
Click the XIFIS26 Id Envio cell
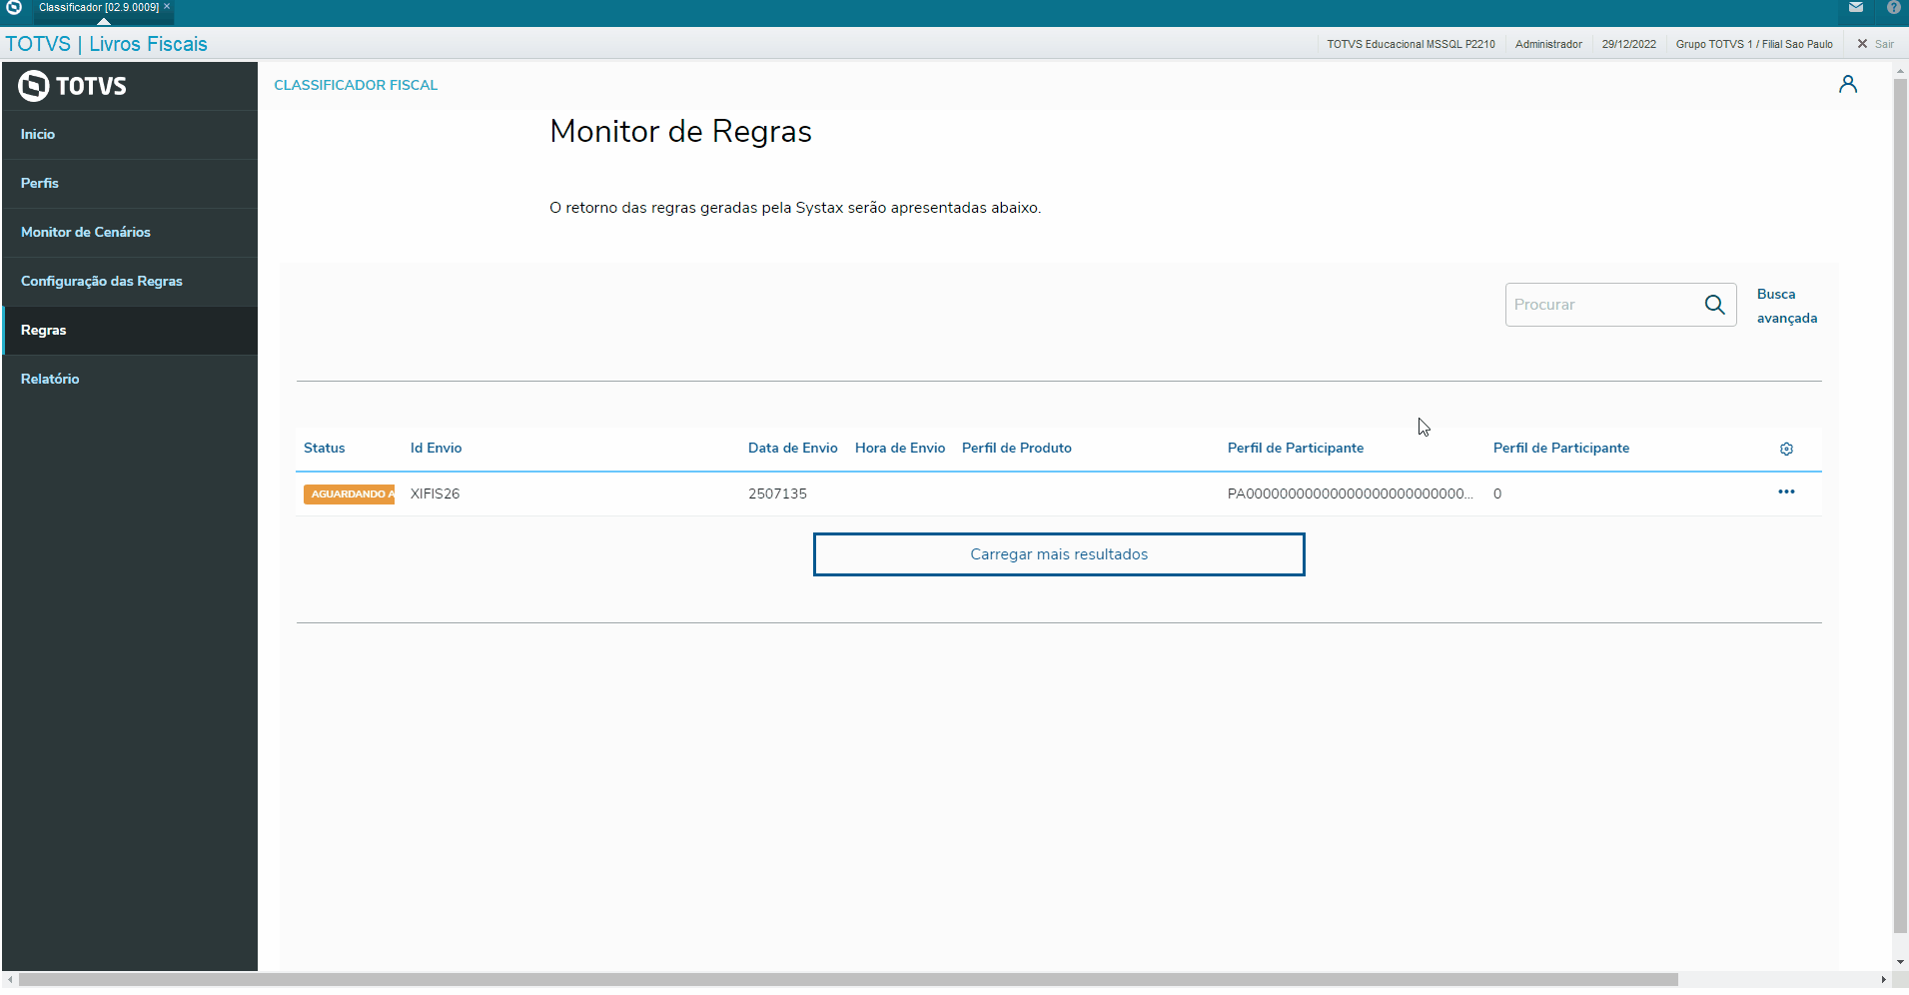pyautogui.click(x=436, y=495)
